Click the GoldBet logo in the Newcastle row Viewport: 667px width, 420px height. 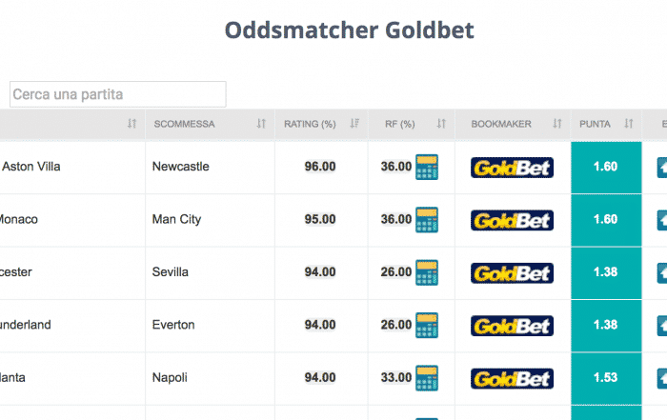point(513,168)
